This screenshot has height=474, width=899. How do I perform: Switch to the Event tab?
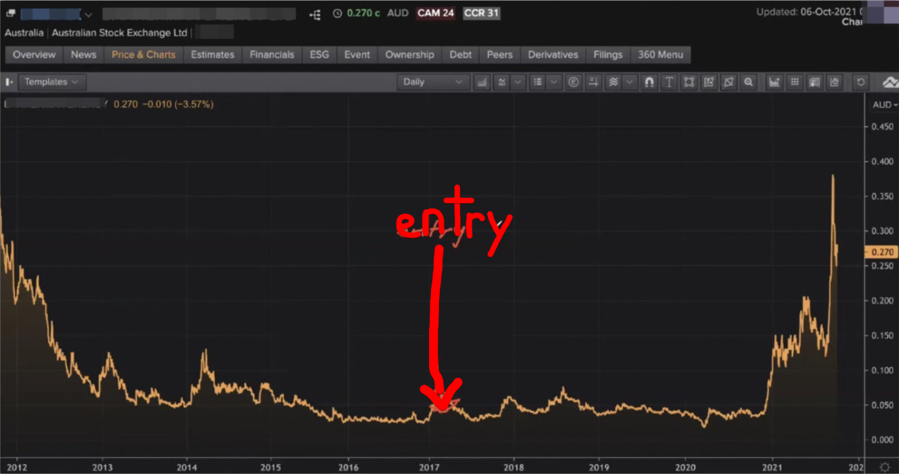[x=357, y=54]
